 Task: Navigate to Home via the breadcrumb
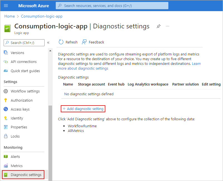pos(9,16)
